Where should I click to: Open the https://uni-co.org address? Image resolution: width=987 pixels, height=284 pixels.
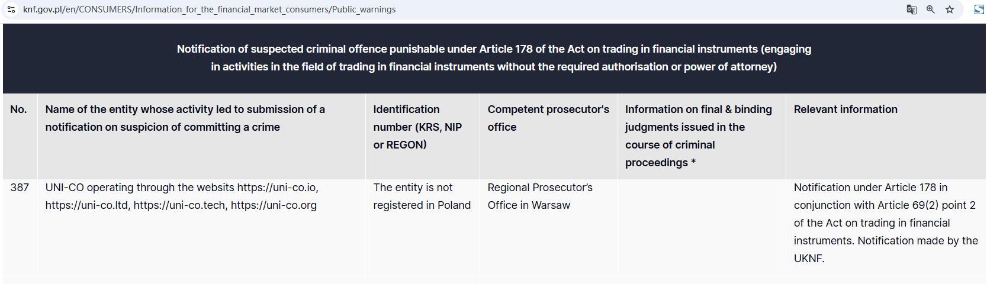[x=274, y=205]
